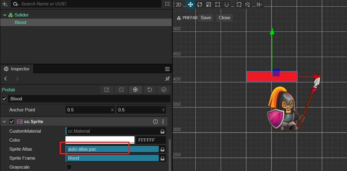
Task: Open the align options dropdown
Action: 259,4
